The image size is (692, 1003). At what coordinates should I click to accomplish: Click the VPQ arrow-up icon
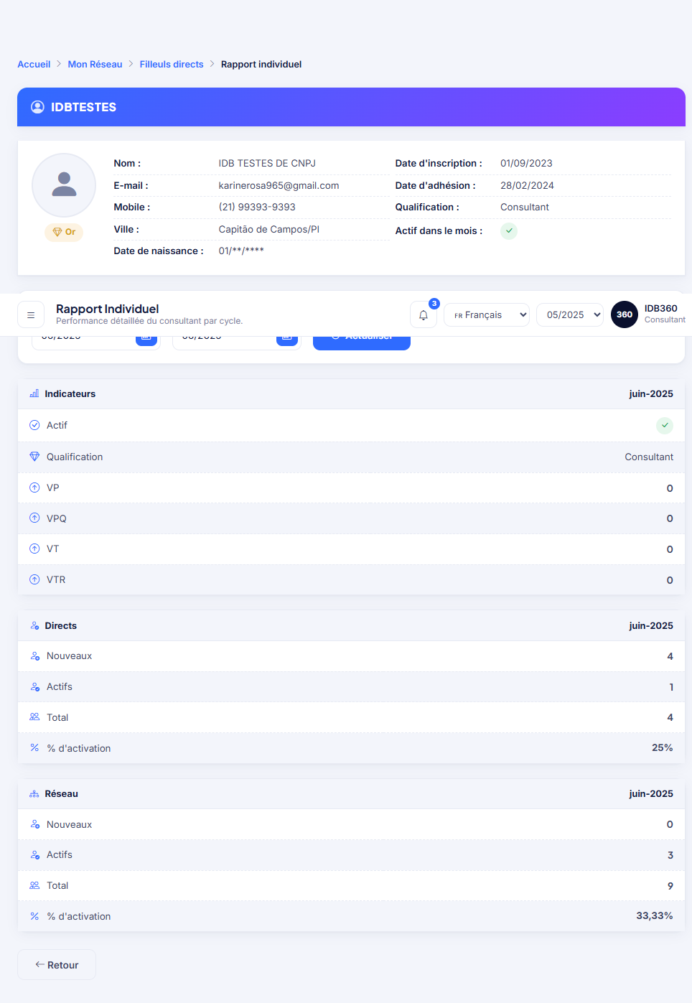(x=34, y=518)
